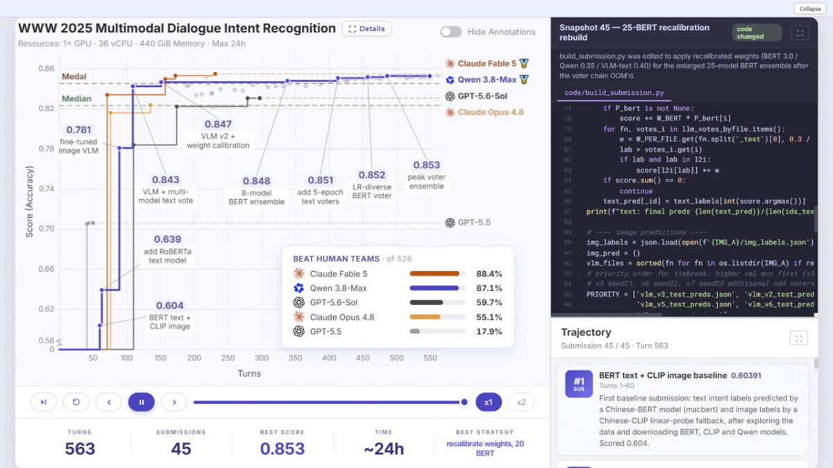Toggle the Hide Annotations switch
The image size is (833, 468).
pyautogui.click(x=451, y=32)
